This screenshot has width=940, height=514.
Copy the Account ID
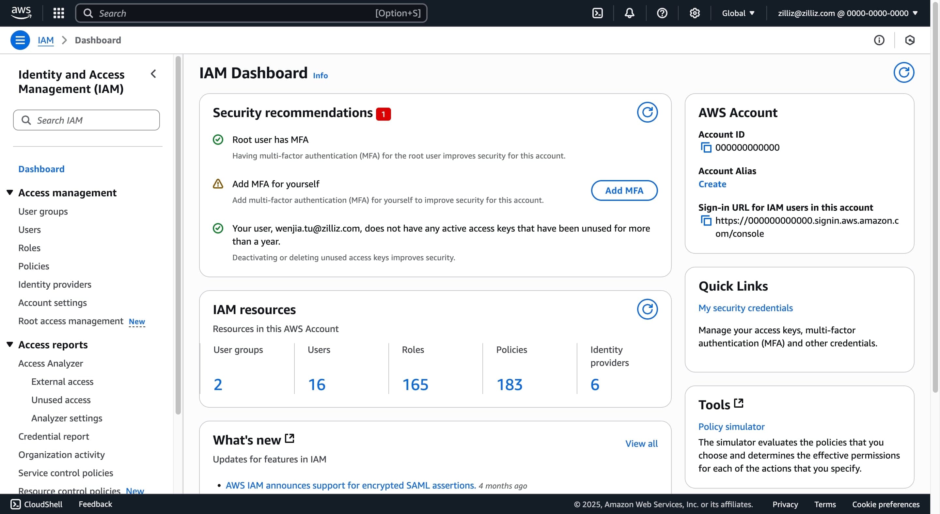pos(706,148)
